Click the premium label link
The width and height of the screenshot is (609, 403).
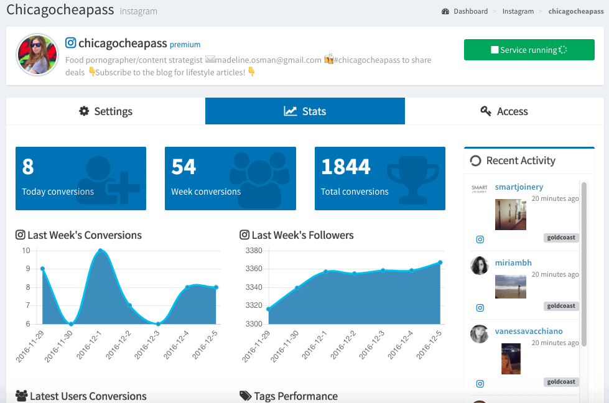[x=185, y=45]
